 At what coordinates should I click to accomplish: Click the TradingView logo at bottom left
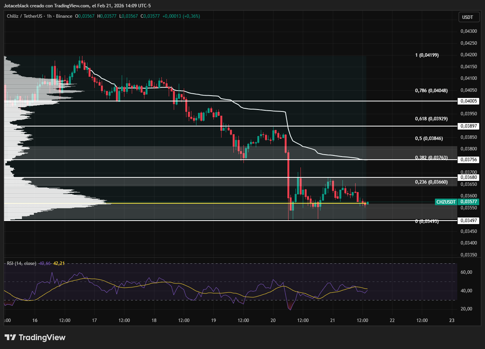pyautogui.click(x=35, y=337)
